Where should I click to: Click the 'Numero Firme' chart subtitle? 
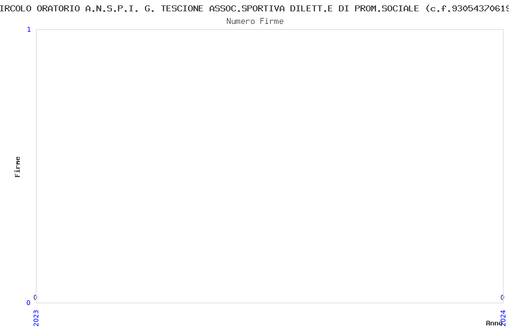(x=255, y=22)
